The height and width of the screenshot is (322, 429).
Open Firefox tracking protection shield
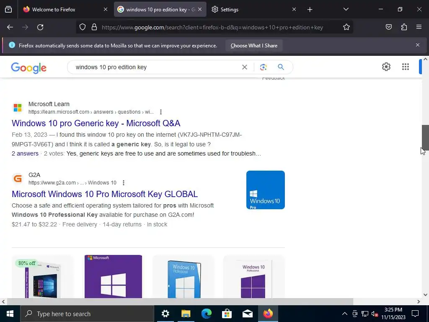pyautogui.click(x=83, y=27)
